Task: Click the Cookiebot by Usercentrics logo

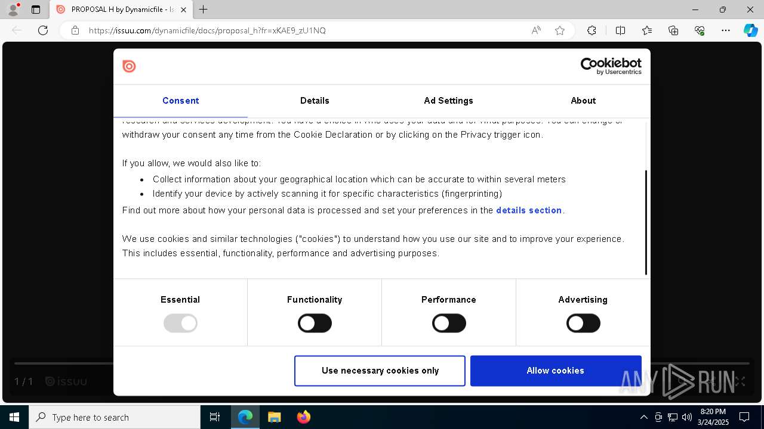Action: pos(611,66)
